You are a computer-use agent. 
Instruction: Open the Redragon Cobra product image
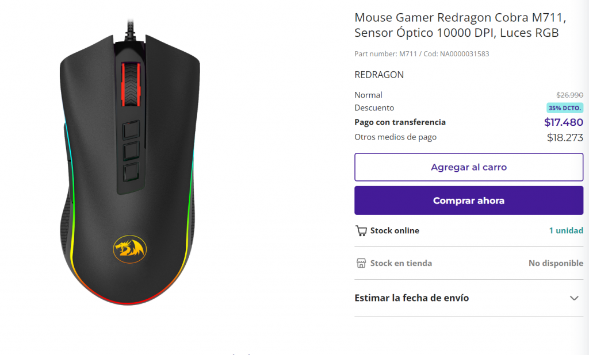point(129,162)
